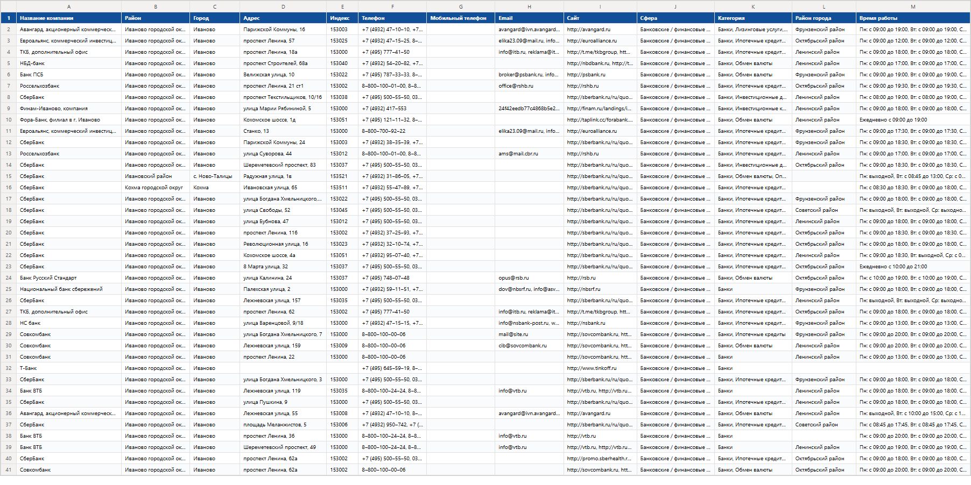Click the 'Индекс' header cell
This screenshot has height=485, width=971.
[x=342, y=18]
